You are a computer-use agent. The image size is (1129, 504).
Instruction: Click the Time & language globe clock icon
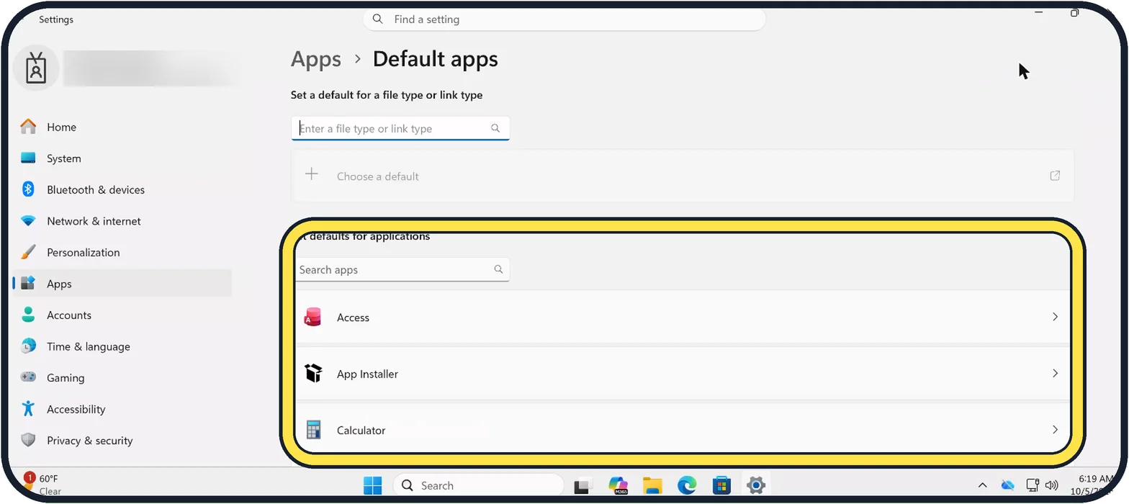point(28,346)
